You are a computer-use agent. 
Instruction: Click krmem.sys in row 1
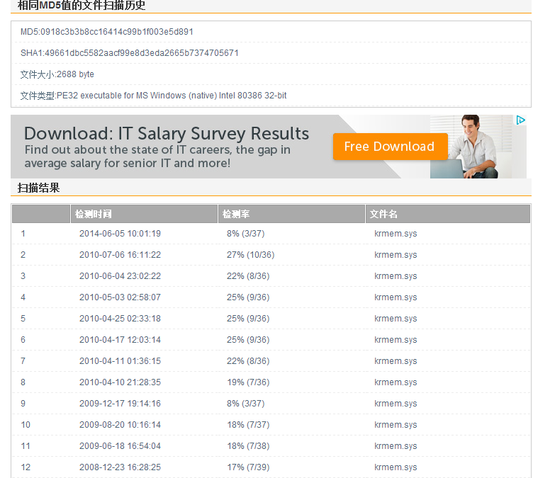point(395,234)
